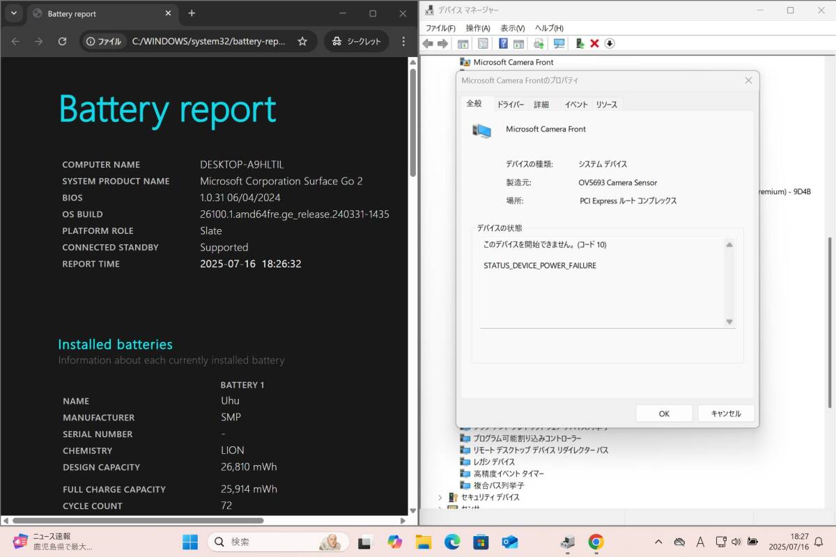Click the シークレット incognito button in Chrome
Viewport: 836px width, 557px height.
pos(357,41)
